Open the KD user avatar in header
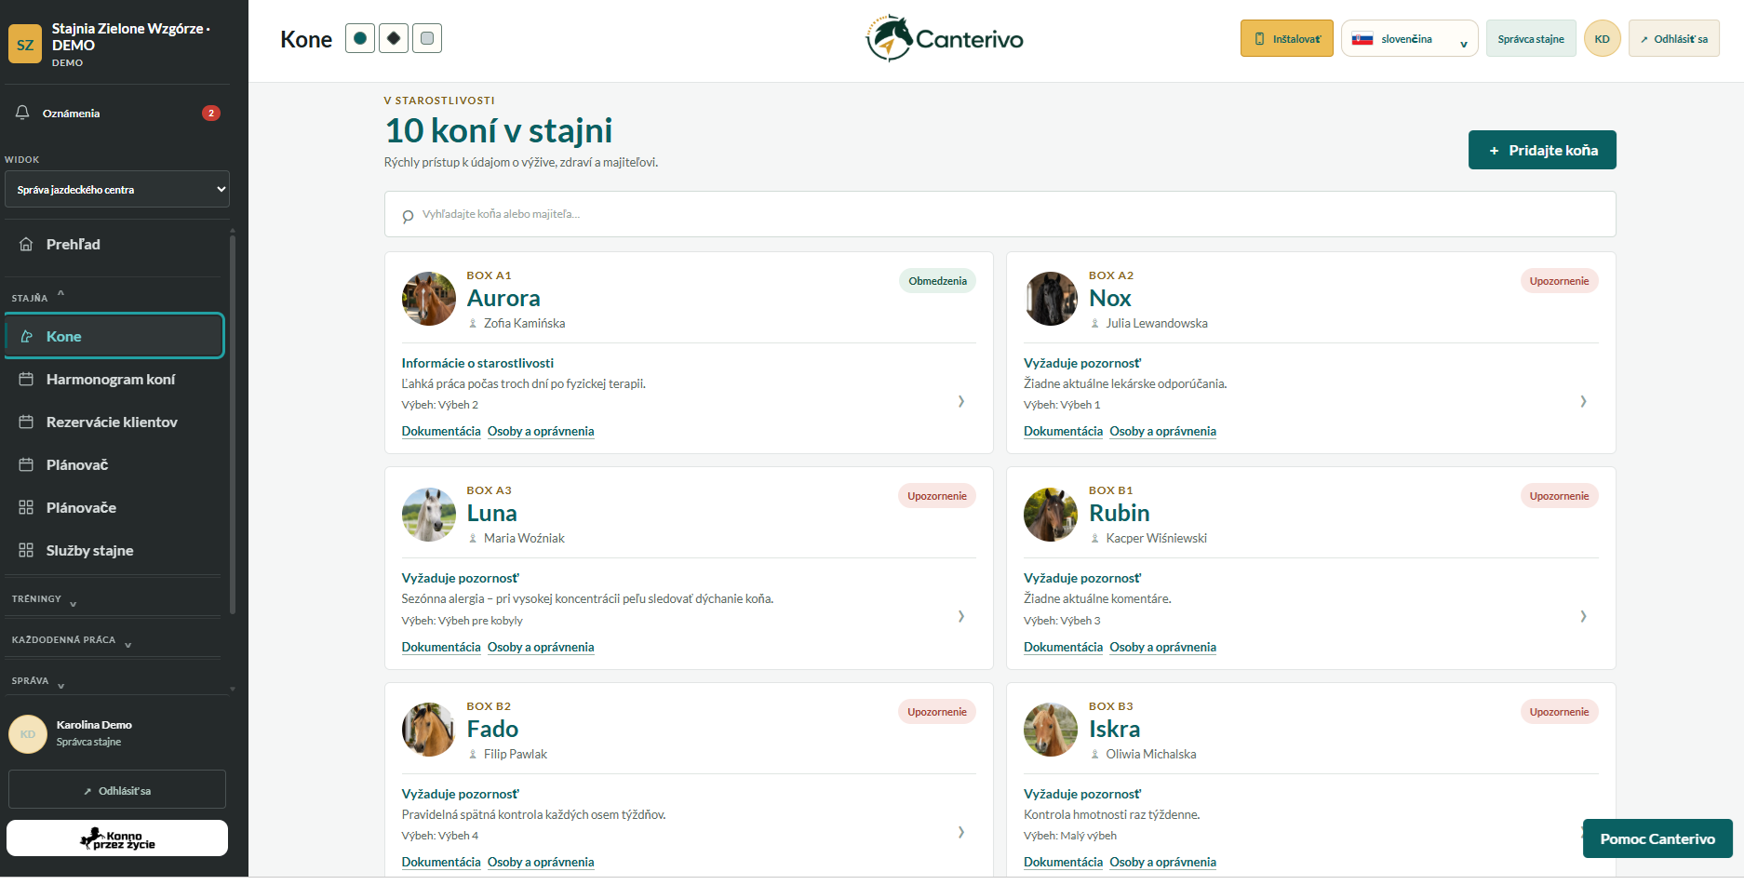Viewport: 1744px width, 885px height. click(1602, 39)
